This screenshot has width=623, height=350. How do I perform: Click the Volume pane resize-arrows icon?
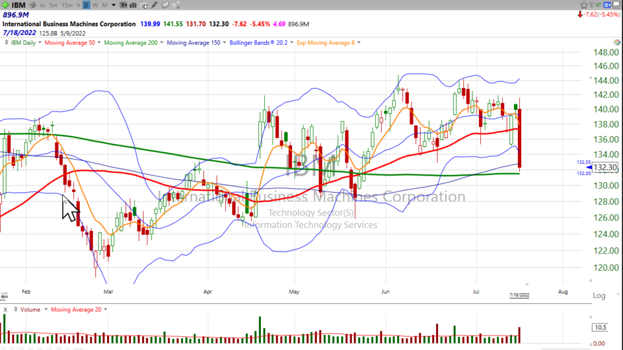point(16,309)
